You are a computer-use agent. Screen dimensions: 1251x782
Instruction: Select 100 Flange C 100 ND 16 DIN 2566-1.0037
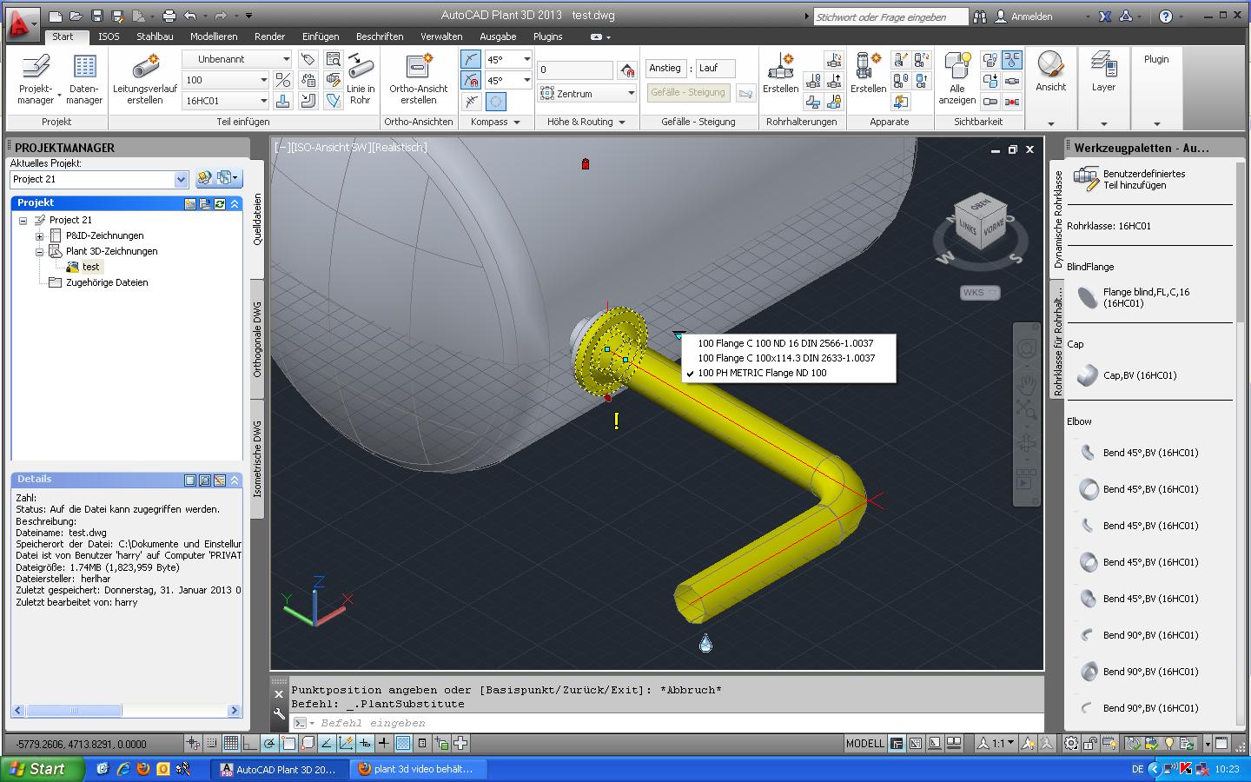pos(789,343)
